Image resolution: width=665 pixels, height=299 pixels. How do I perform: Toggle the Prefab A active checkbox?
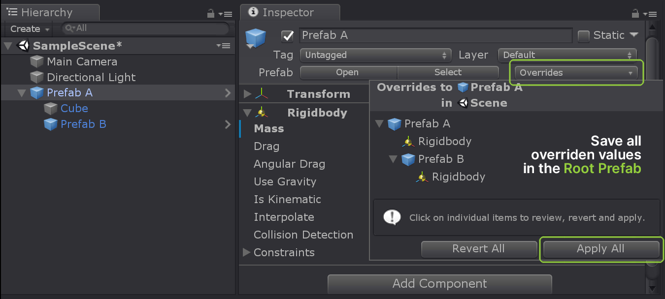click(x=287, y=35)
